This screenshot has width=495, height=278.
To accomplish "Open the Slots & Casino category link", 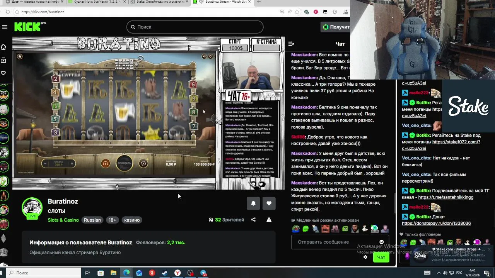I will click(x=63, y=220).
